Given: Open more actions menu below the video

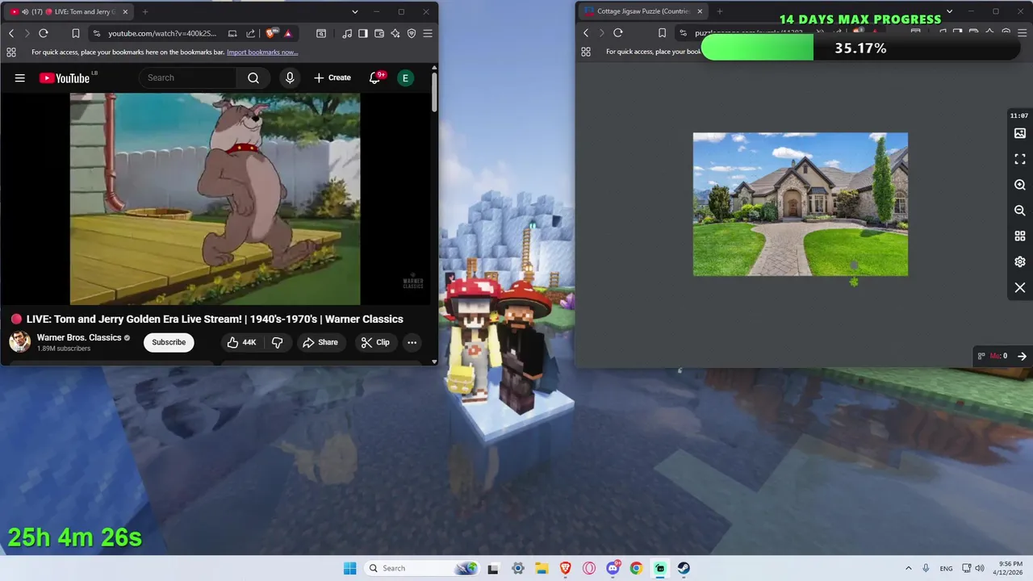Looking at the screenshot, I should 412,342.
